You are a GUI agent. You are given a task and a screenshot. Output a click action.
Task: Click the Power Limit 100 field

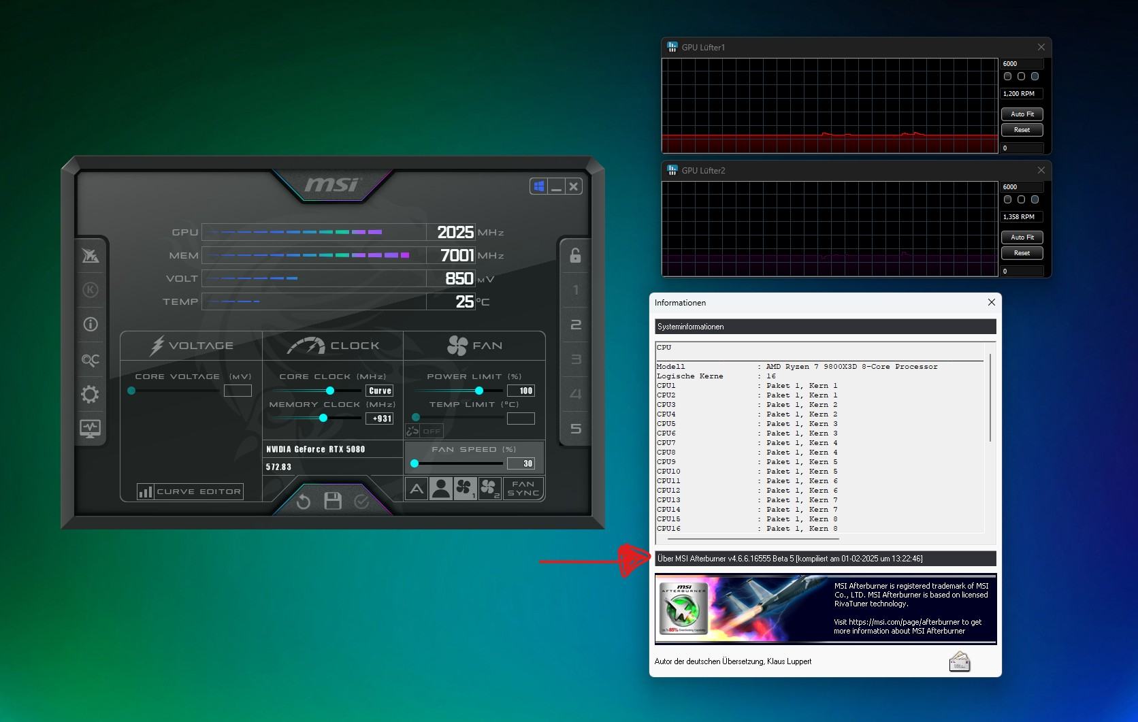click(521, 391)
